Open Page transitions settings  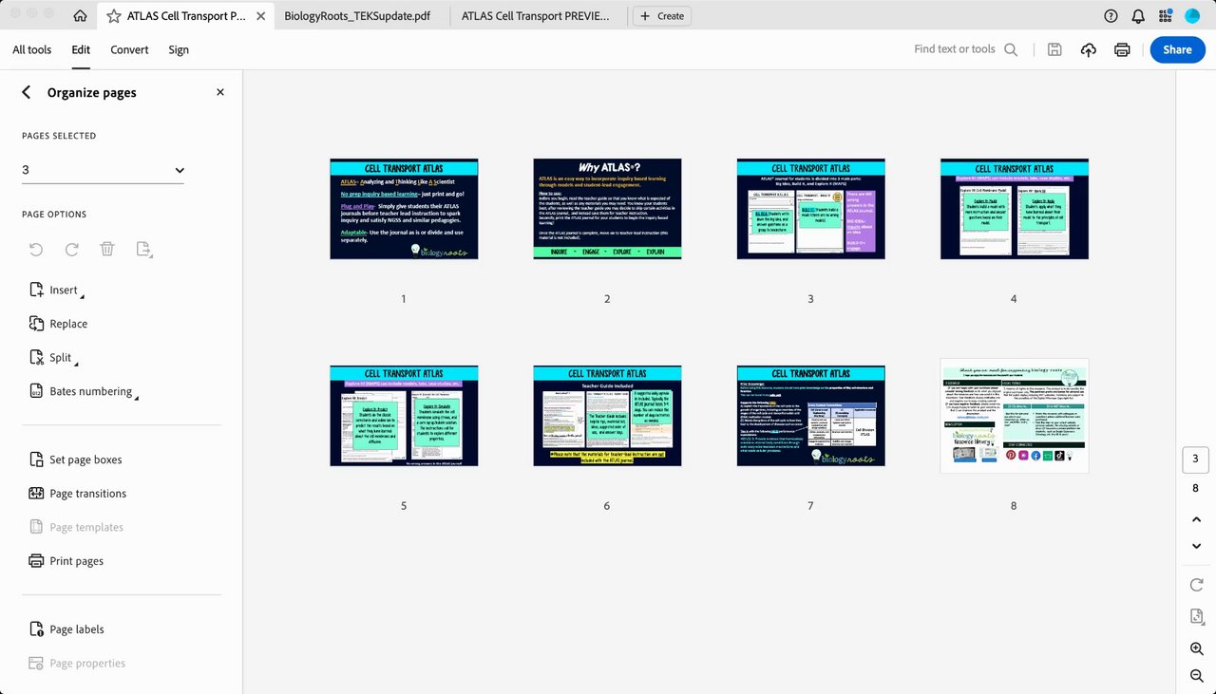tap(77, 494)
